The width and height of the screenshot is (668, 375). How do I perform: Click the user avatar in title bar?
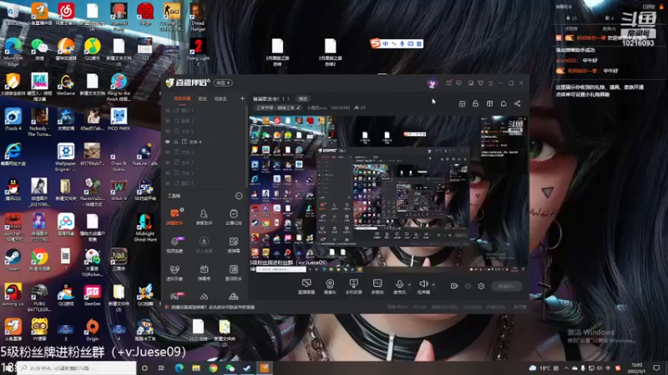432,83
